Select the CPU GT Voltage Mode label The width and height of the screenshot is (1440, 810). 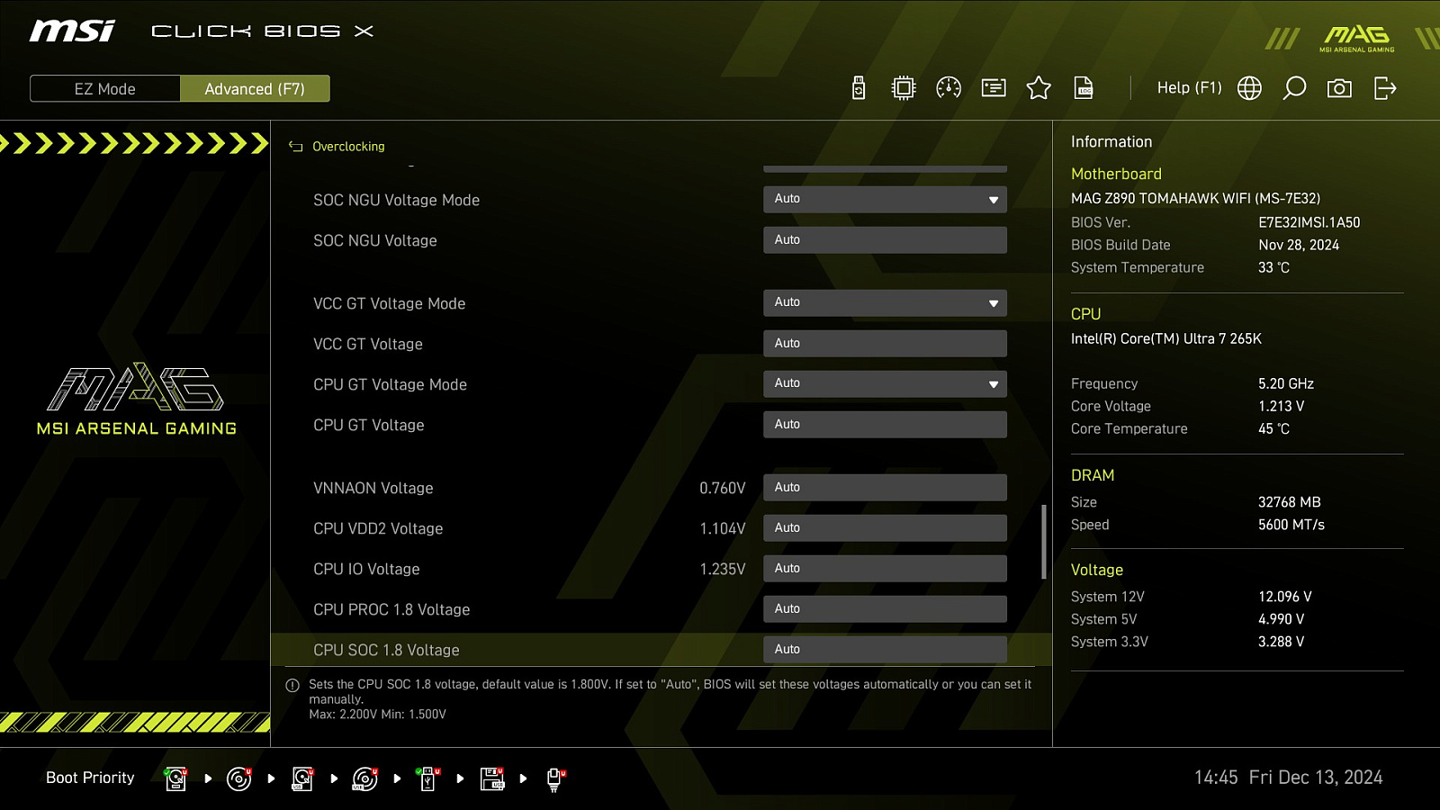pos(390,384)
